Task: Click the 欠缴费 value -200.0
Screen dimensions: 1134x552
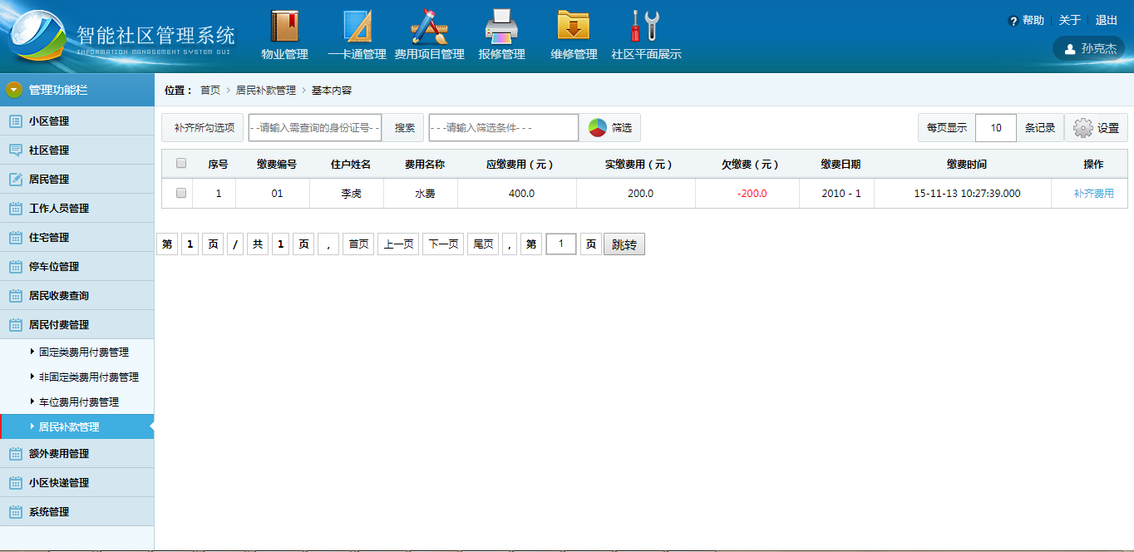Action: [x=752, y=194]
